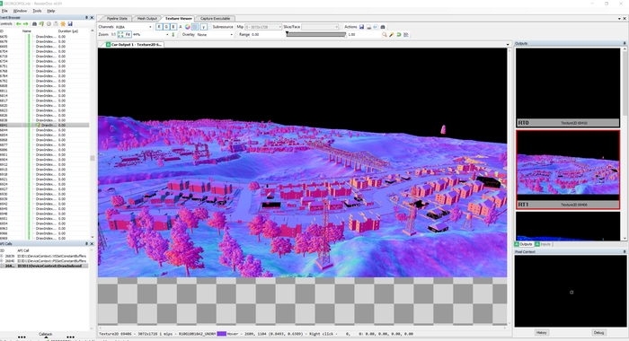Click the flip vertically green arrow icon
629x341 pixels.
pos(173,34)
